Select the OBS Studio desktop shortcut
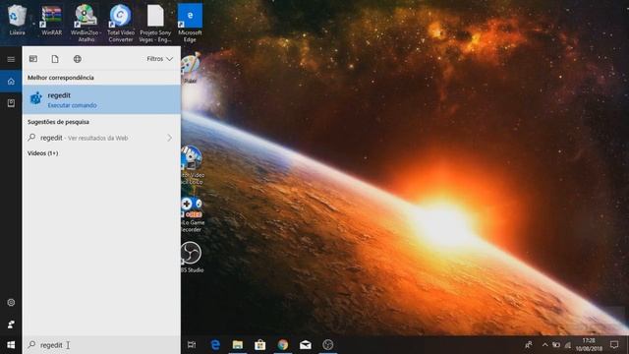629x354 pixels. click(x=192, y=257)
